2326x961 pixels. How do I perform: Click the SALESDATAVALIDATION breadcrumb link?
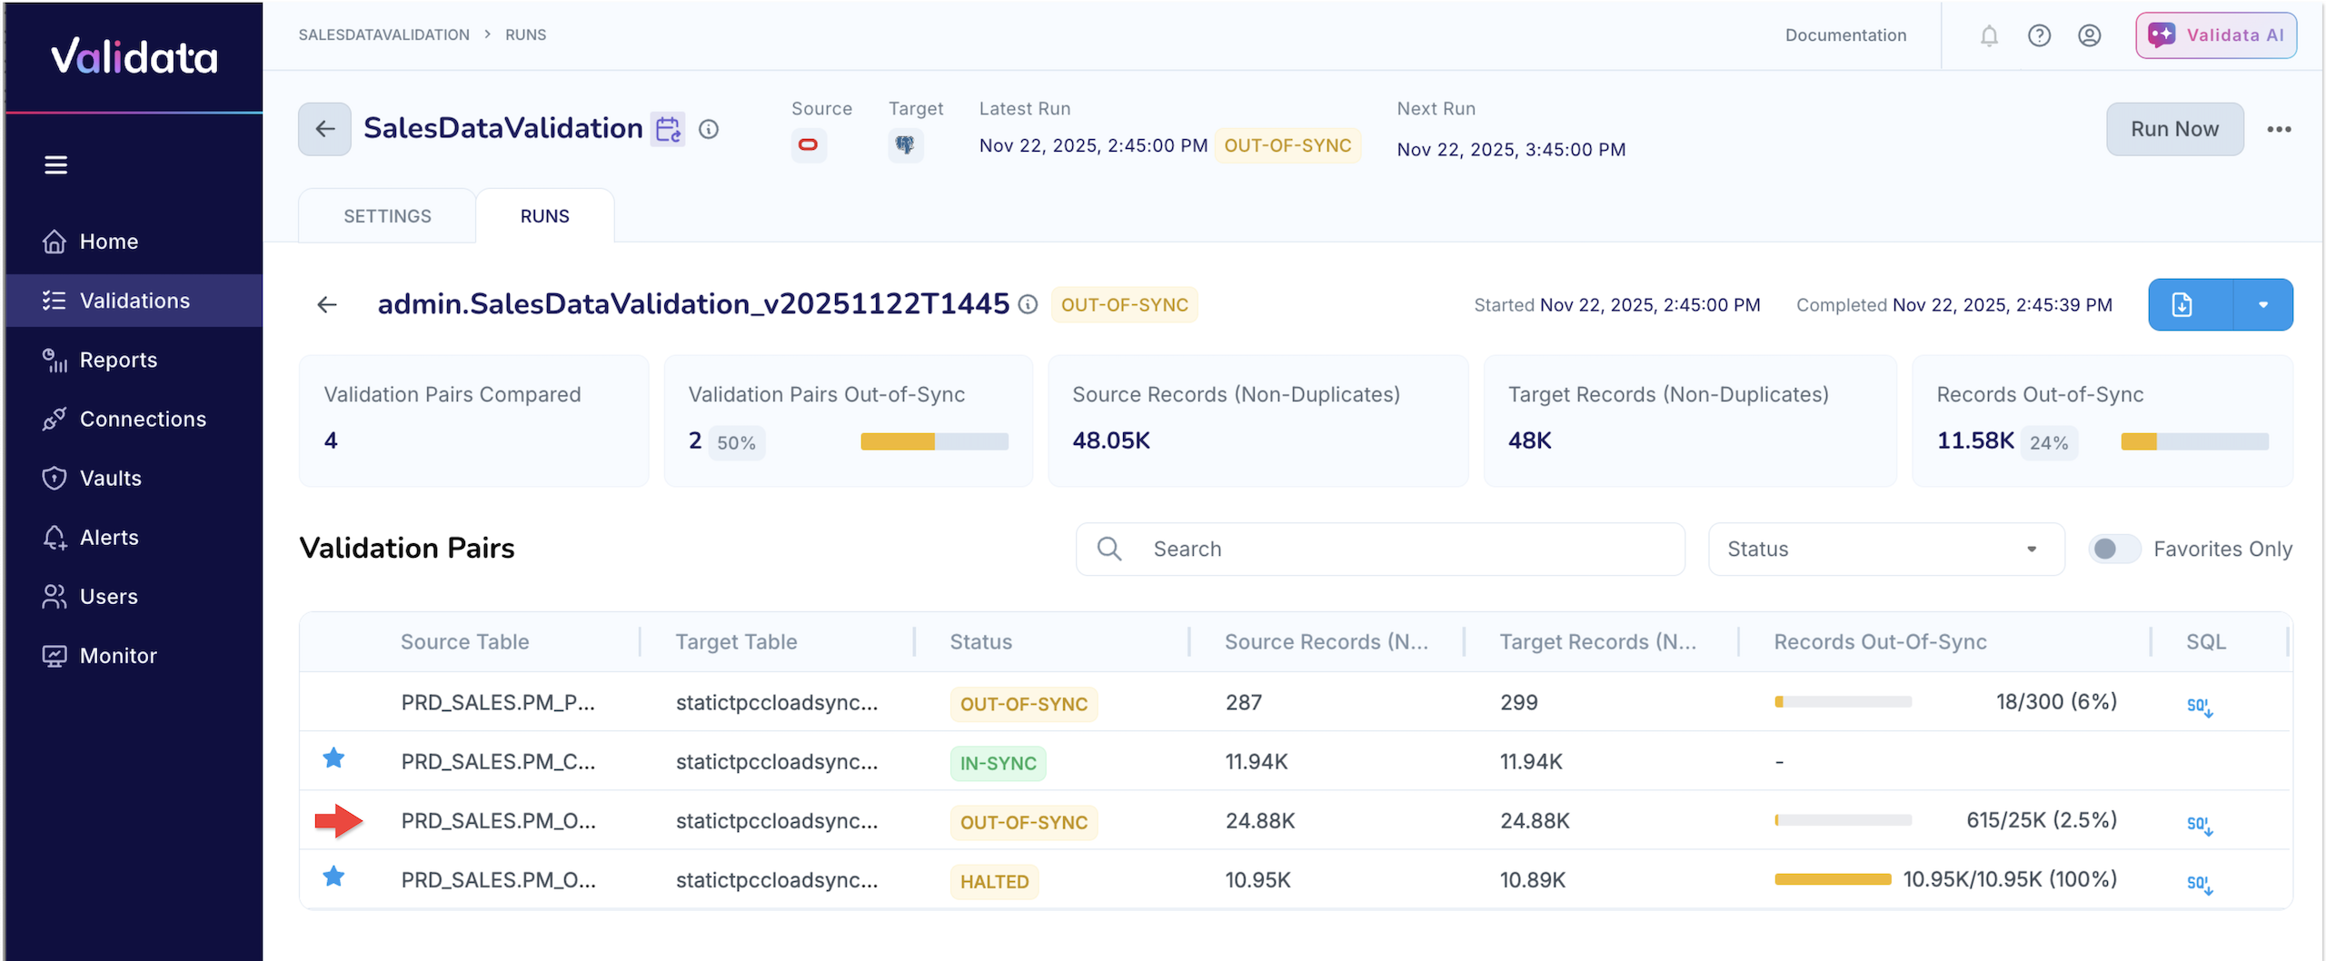pyautogui.click(x=383, y=35)
